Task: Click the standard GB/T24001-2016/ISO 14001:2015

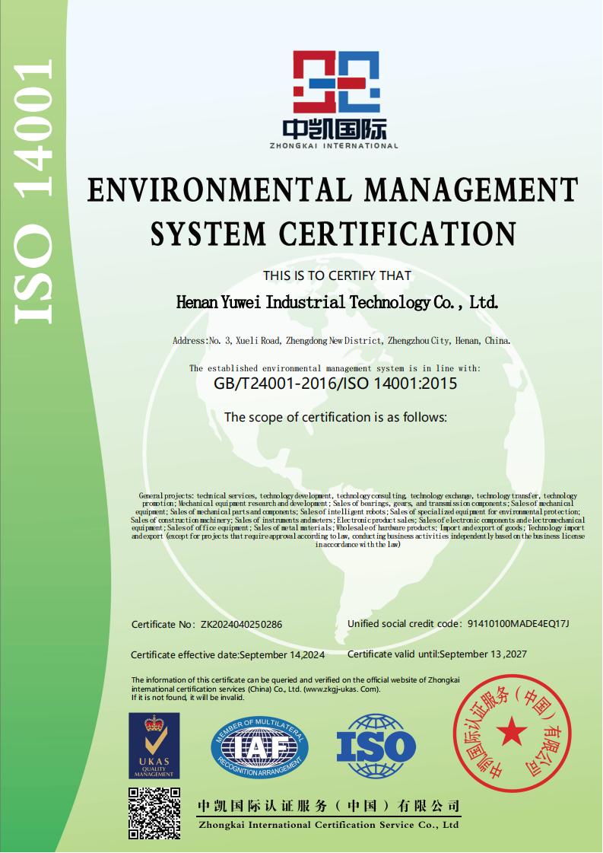Action: click(x=335, y=384)
